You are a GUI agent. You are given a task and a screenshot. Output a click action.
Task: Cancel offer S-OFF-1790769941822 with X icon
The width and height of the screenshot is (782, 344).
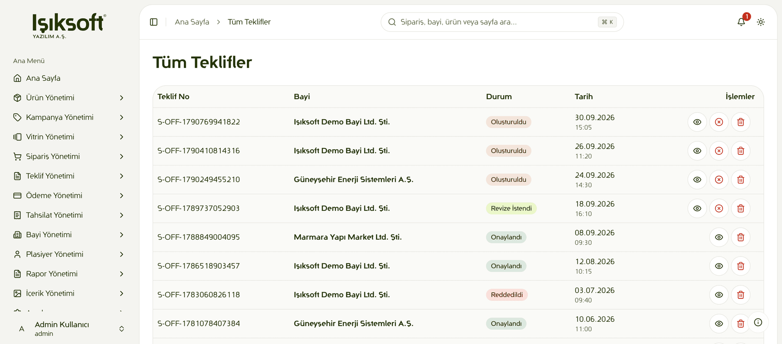click(x=719, y=122)
